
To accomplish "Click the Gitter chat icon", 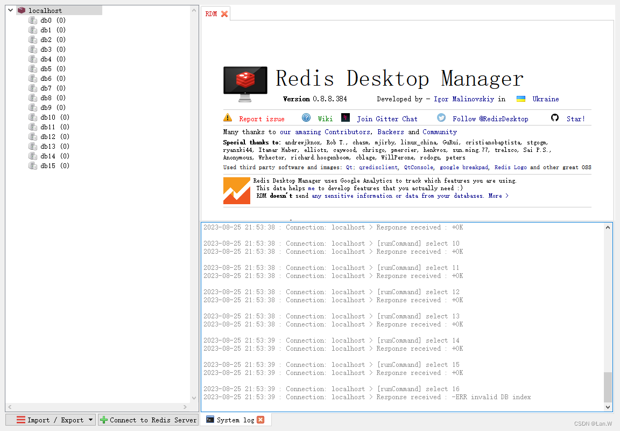I will (346, 117).
